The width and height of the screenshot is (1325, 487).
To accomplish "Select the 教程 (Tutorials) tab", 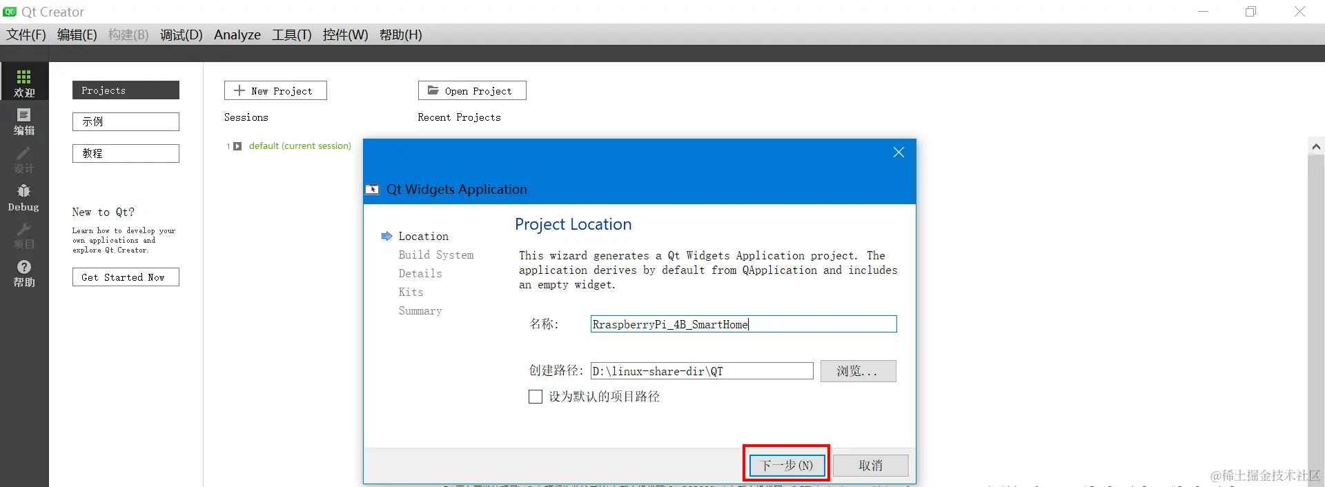I will coord(126,153).
